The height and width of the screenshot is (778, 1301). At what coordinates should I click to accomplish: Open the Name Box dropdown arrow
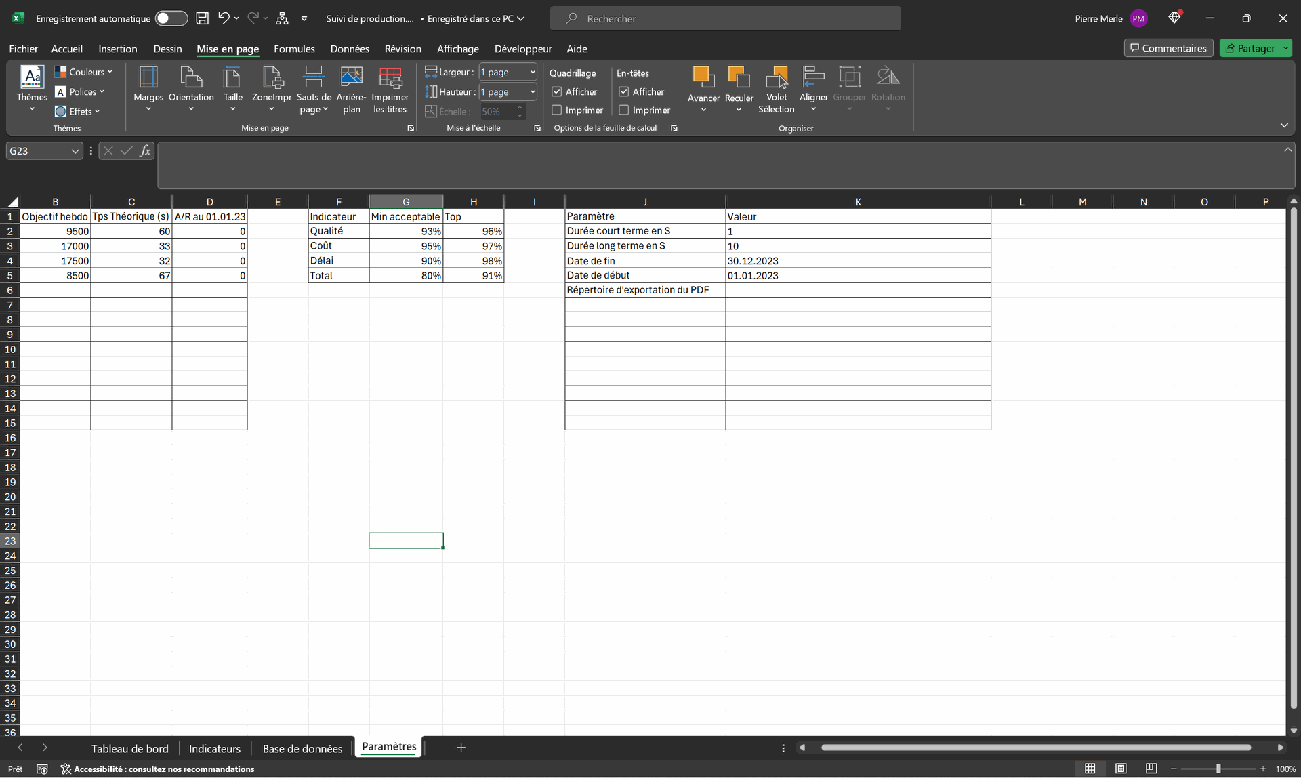[75, 150]
